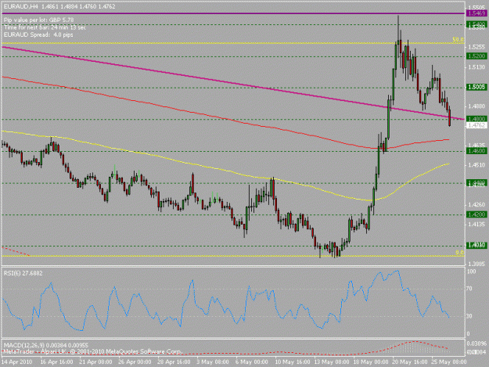Click the 1.4510 price axis value
This screenshot has height=367, width=489.
pyautogui.click(x=476, y=165)
